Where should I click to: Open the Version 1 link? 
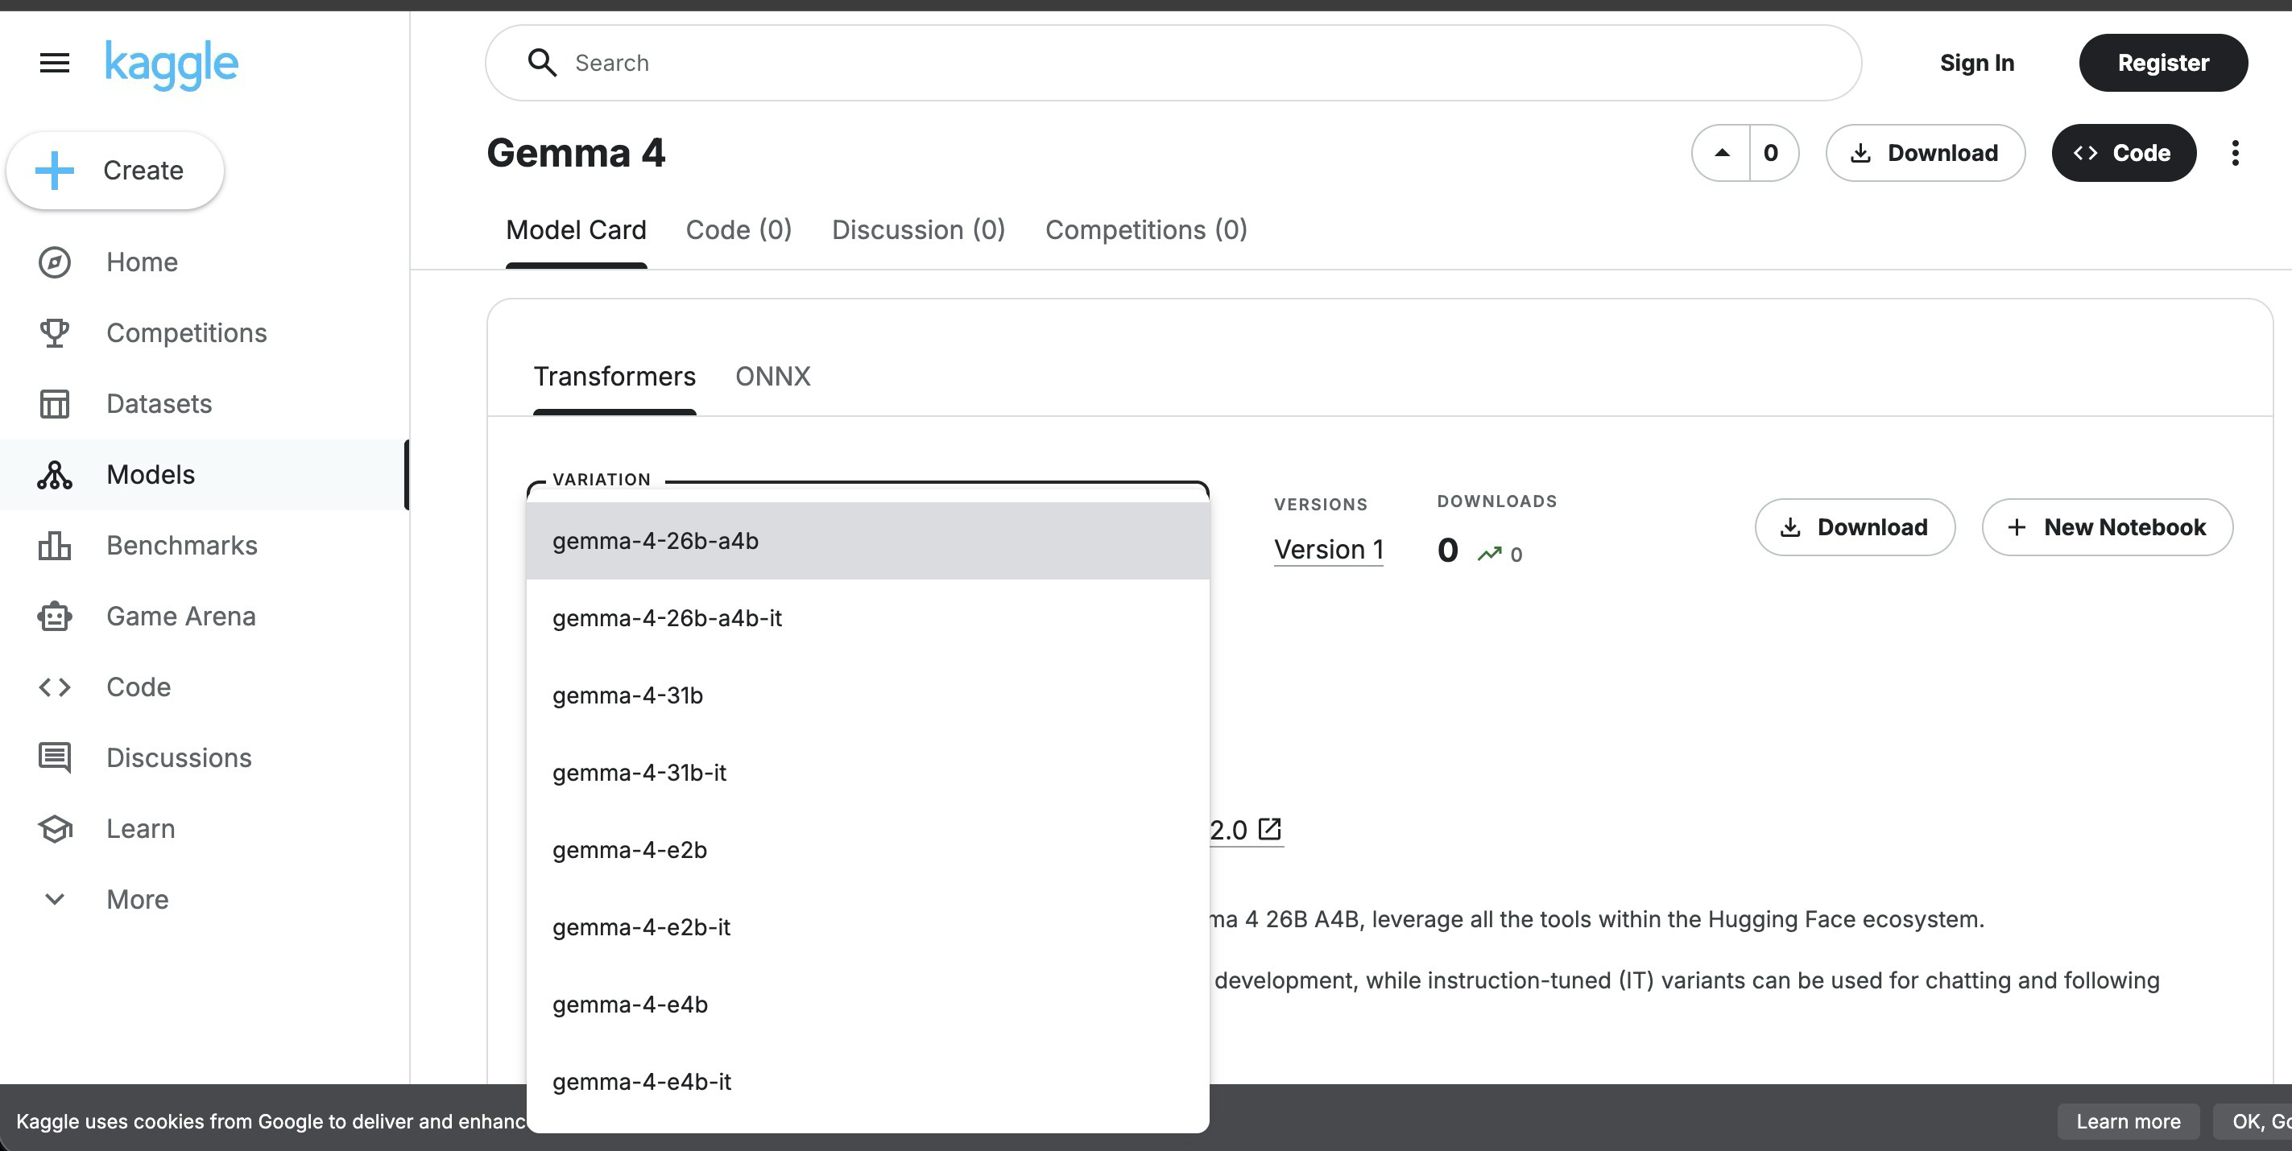click(1328, 550)
